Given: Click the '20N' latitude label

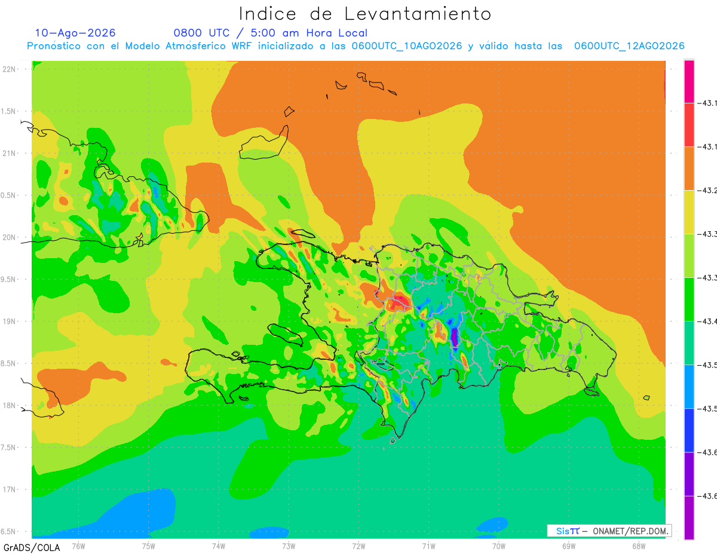Looking at the screenshot, I should 9,237.
